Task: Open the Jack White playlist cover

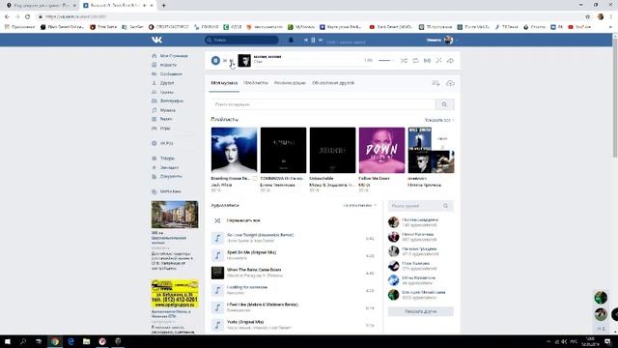Action: tap(234, 150)
